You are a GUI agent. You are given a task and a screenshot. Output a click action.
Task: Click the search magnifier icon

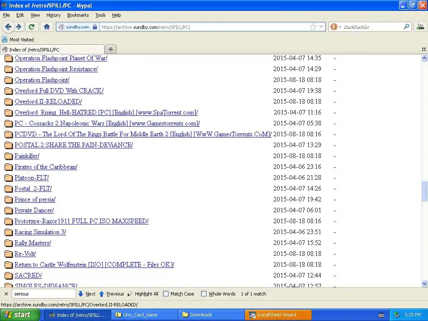click(406, 27)
